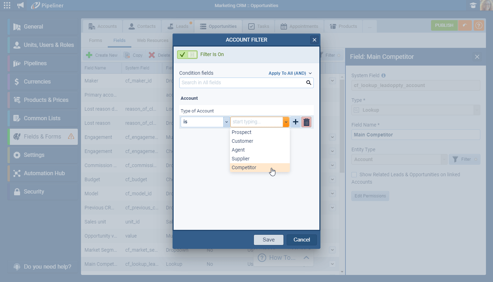493x282 pixels.
Task: Click the info icon next to System Field label
Action: tap(383, 75)
